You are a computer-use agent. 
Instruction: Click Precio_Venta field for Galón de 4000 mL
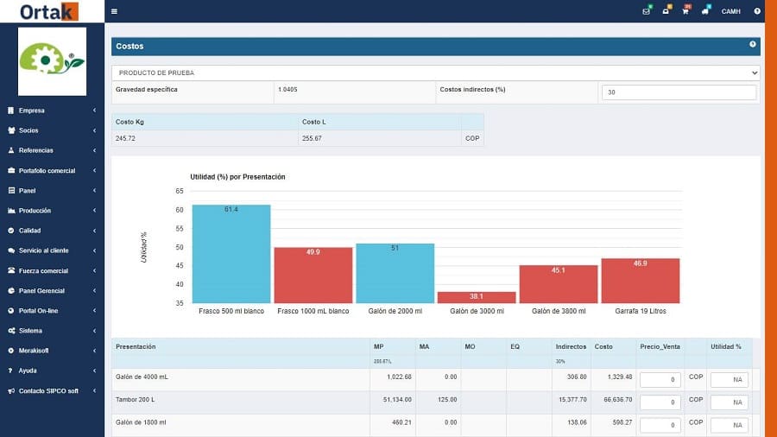pyautogui.click(x=660, y=380)
